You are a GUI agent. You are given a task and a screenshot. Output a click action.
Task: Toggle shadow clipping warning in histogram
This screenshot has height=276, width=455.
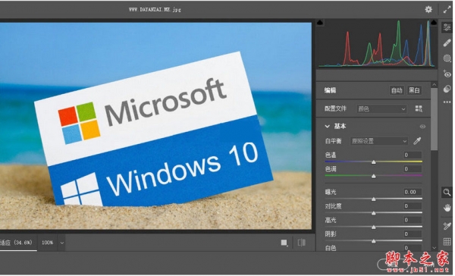320,23
